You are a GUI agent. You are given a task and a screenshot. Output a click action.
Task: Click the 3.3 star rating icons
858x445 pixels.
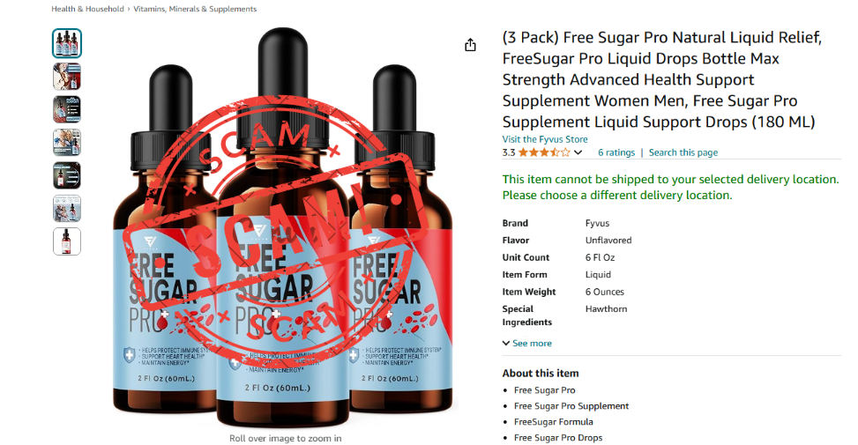pyautogui.click(x=544, y=152)
